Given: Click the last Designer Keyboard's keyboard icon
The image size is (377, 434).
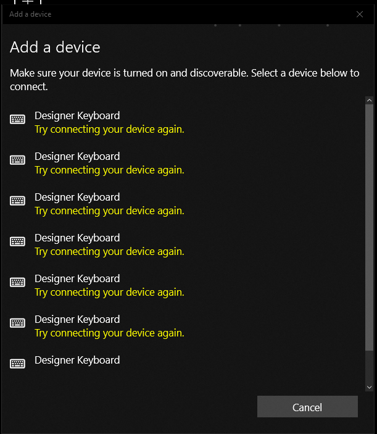Looking at the screenshot, I should point(17,364).
